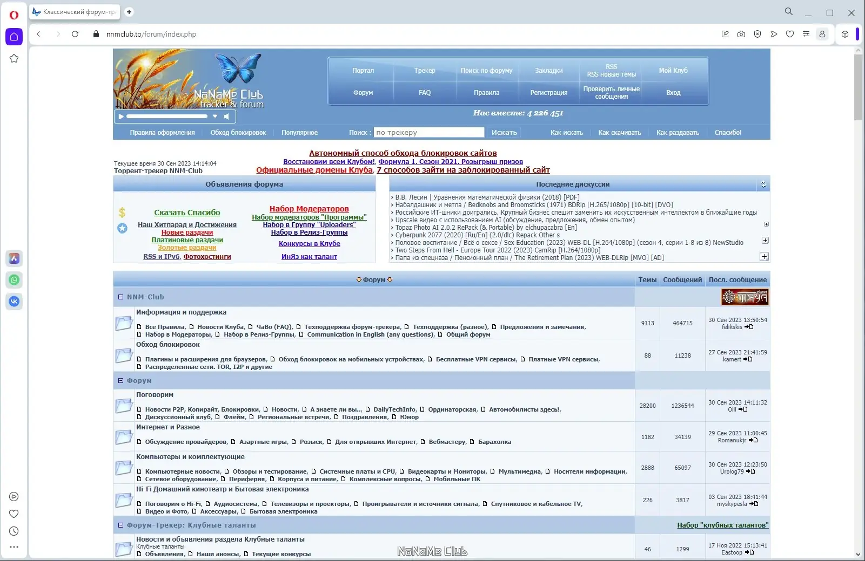Open Набор Модераторов announcement link
The height and width of the screenshot is (561, 865).
[309, 209]
